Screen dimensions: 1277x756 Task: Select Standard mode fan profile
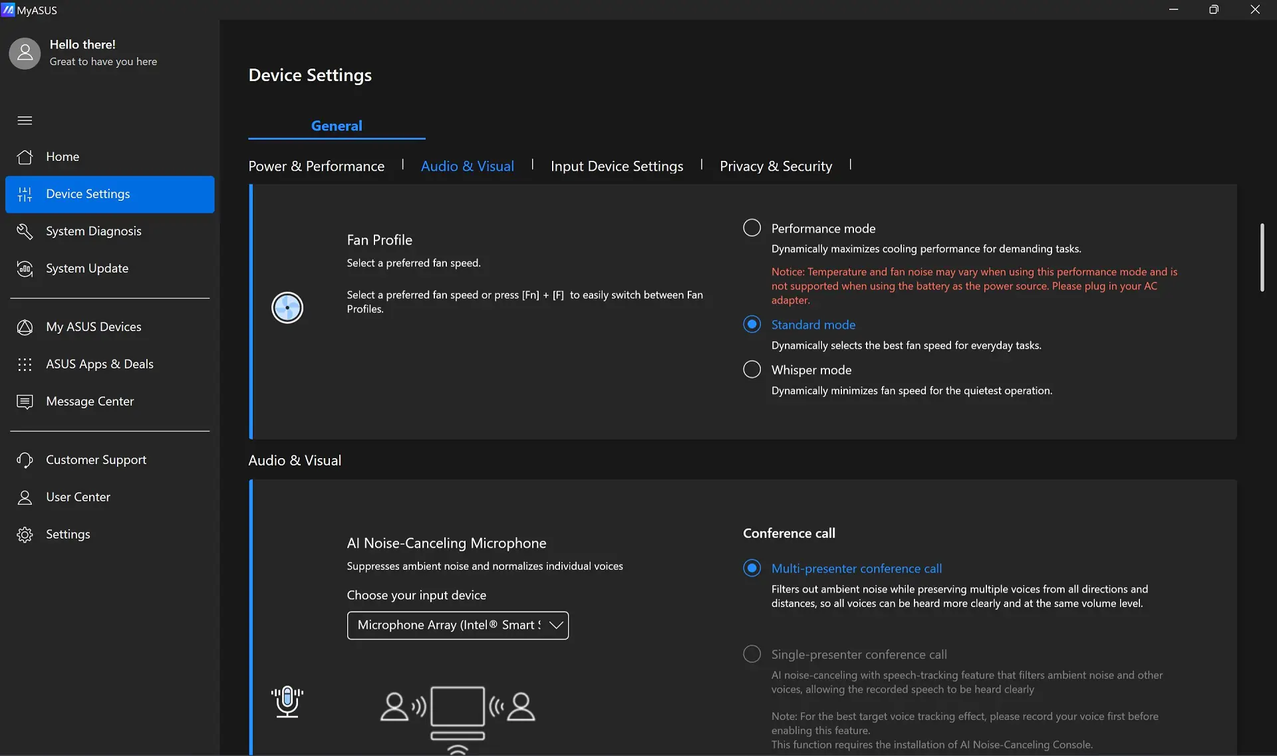(x=752, y=324)
